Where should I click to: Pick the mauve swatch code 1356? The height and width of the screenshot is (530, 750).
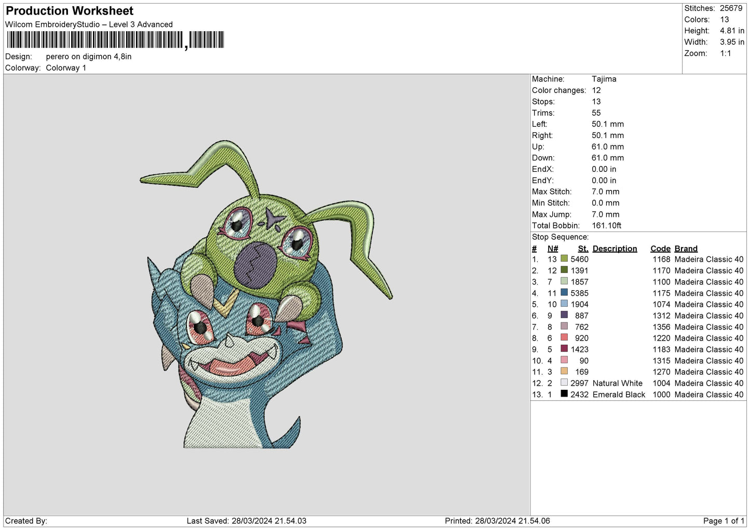(x=564, y=326)
